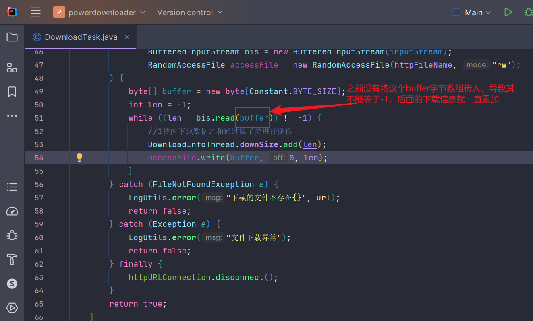Image resolution: width=533 pixels, height=321 pixels.
Task: Open the Bookmarks tool window
Action: [x=12, y=91]
